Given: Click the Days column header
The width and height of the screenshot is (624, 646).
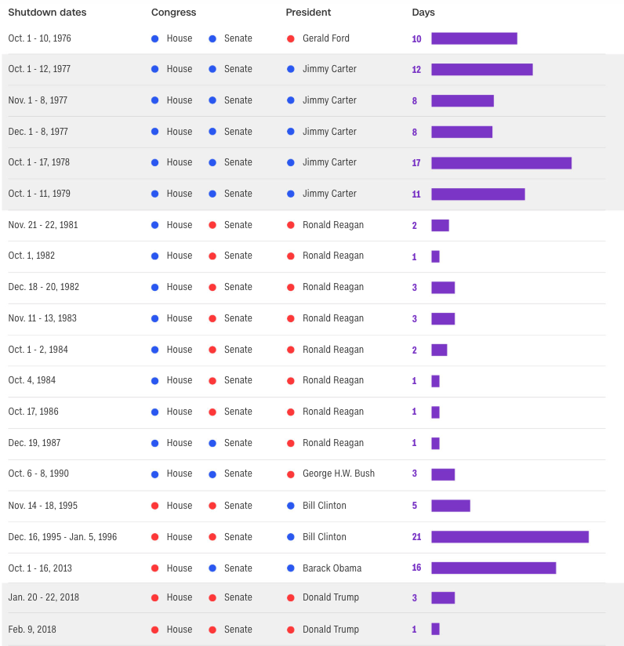Looking at the screenshot, I should (x=423, y=13).
